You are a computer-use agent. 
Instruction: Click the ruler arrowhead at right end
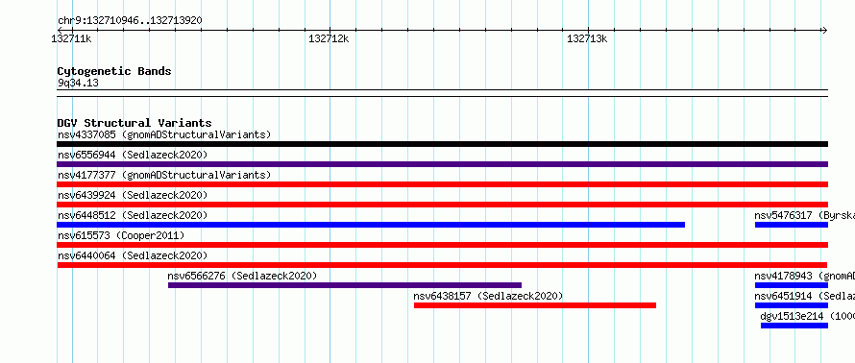pos(824,30)
